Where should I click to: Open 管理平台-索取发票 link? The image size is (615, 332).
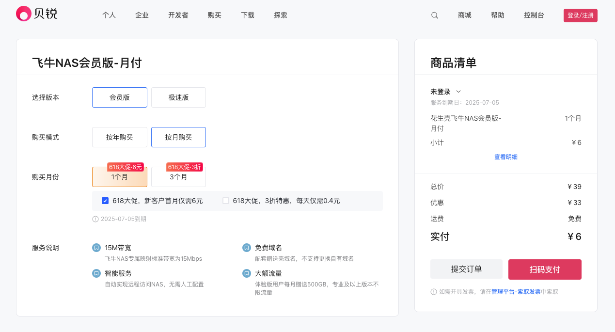(516, 292)
